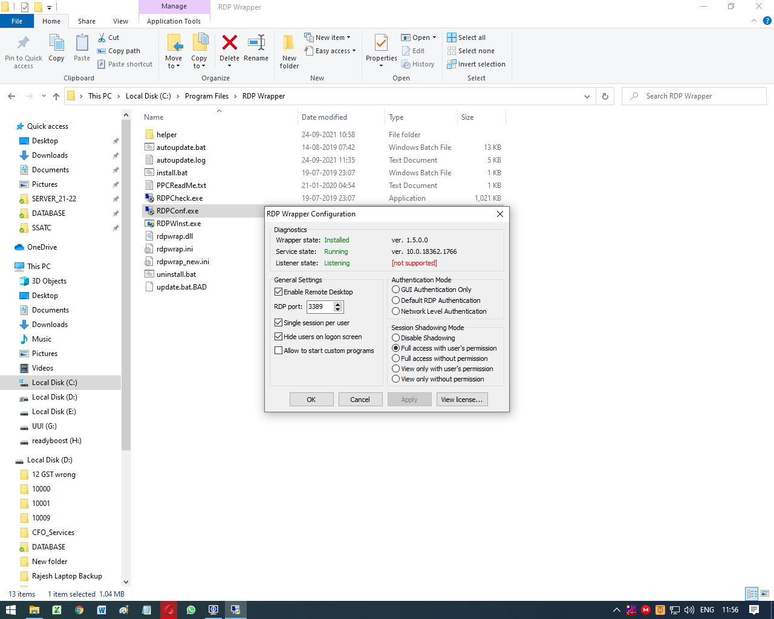
Task: Switch to the large icons view button
Action: [765, 594]
